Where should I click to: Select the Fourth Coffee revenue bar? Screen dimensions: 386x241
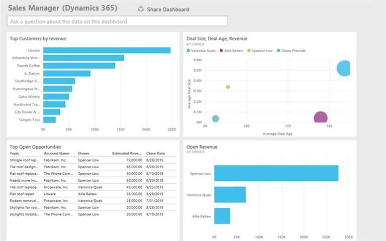(x=79, y=66)
